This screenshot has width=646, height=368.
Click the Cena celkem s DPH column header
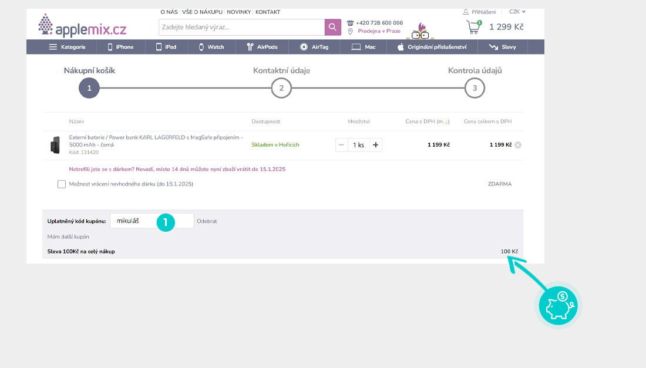(488, 121)
